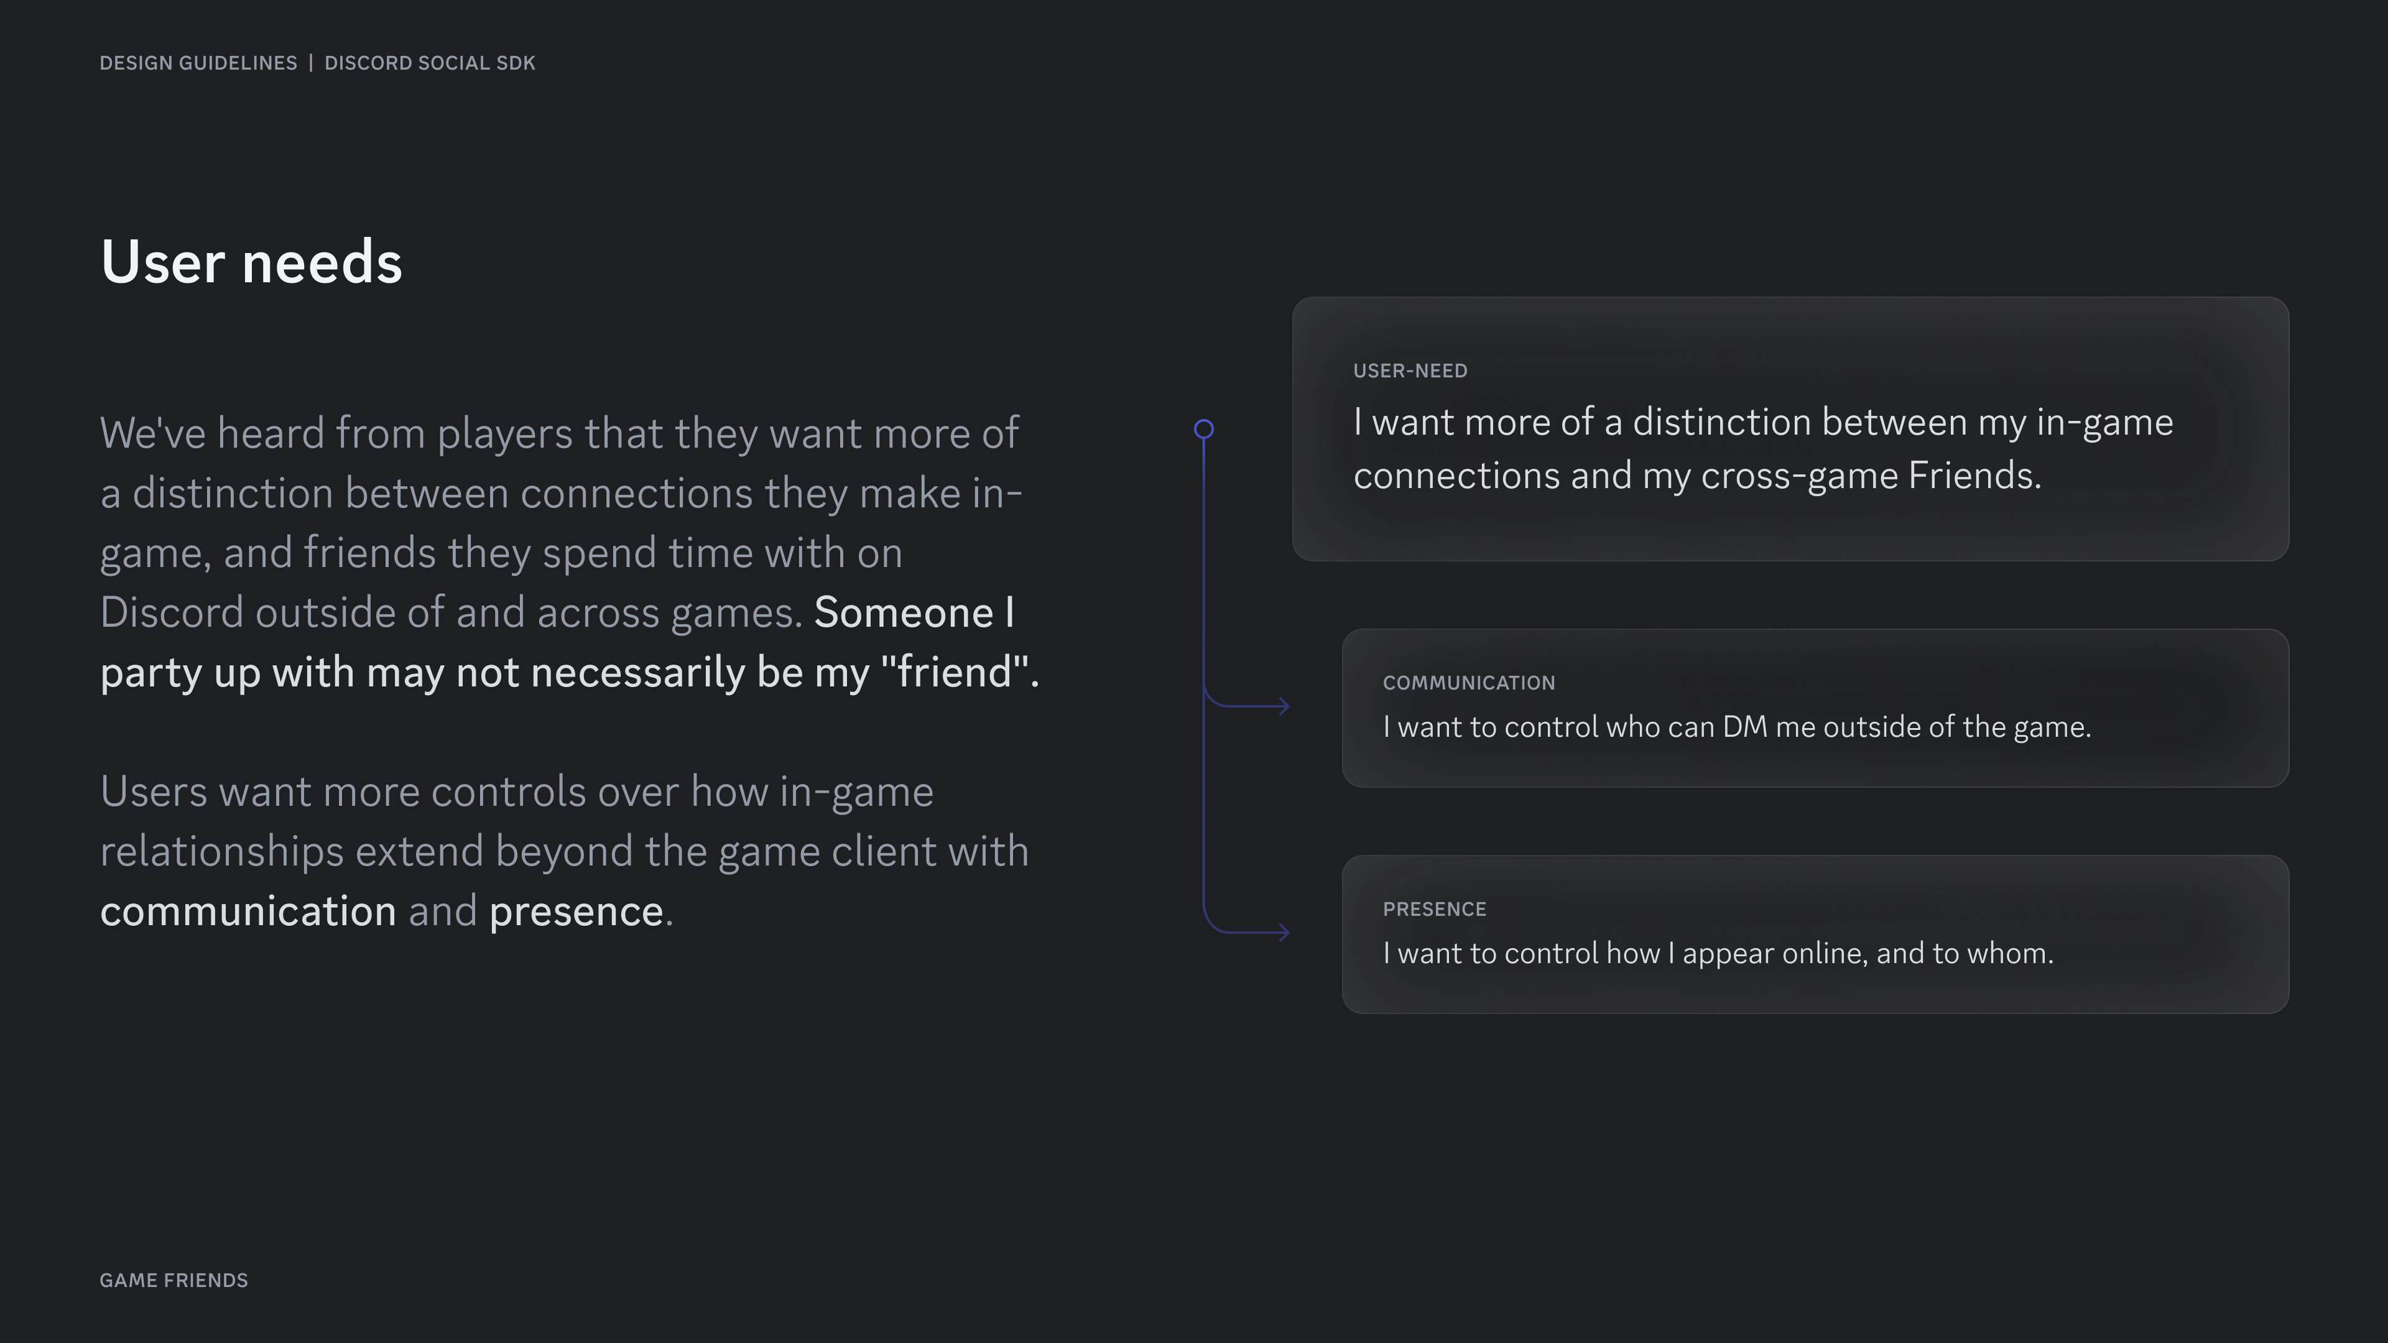Image resolution: width=2388 pixels, height=1343 pixels.
Task: Click the vertical connector line beside the cards
Action: [x=1203, y=575]
